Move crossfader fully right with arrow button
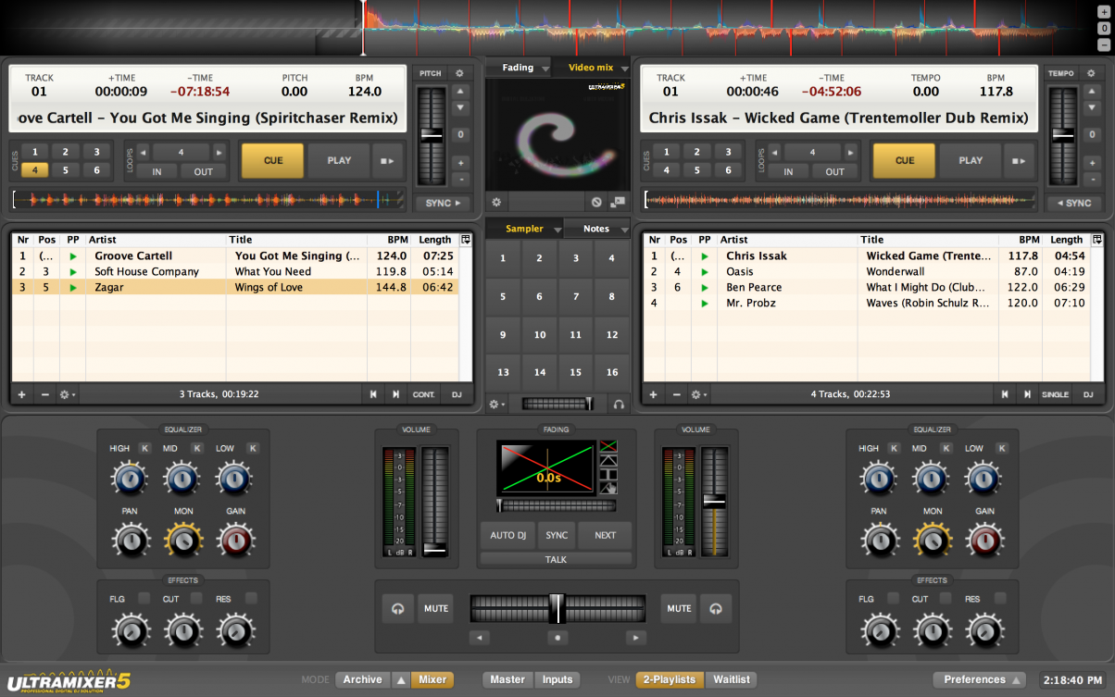Image resolution: width=1115 pixels, height=697 pixels. 635,637
